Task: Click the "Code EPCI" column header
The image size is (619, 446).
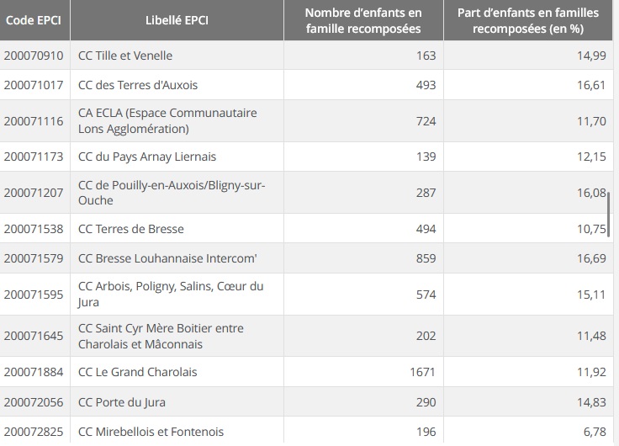Action: 34,20
